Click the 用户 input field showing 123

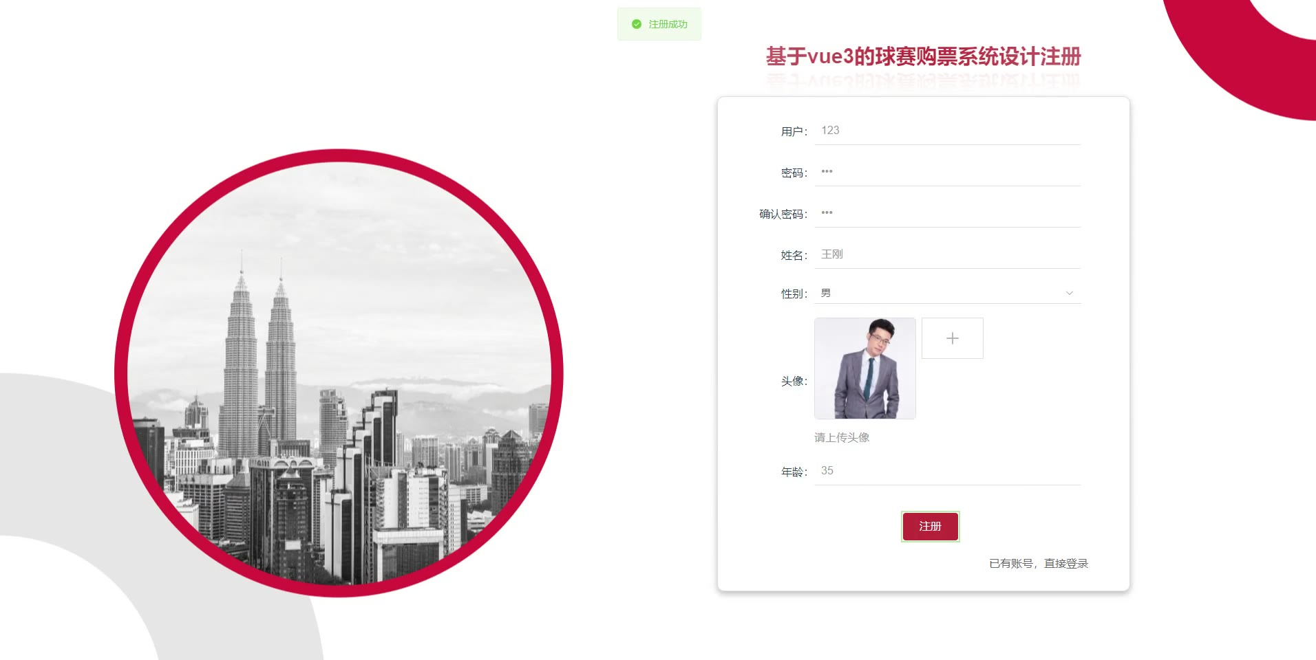pyautogui.click(x=948, y=131)
